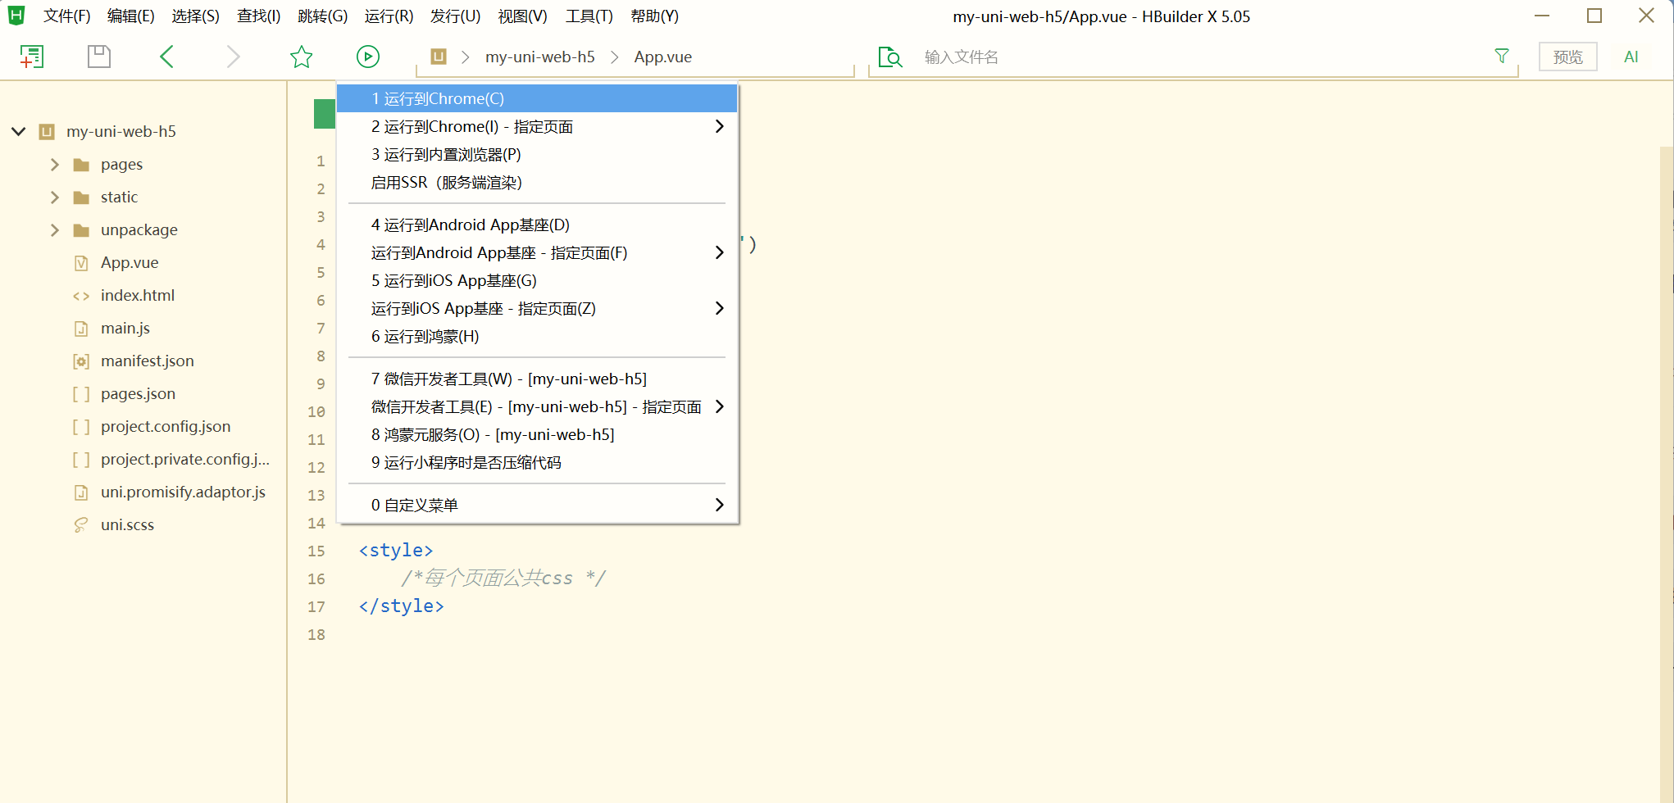
Task: Click my-uni-web-h5 project icon in tree
Action: (x=47, y=131)
